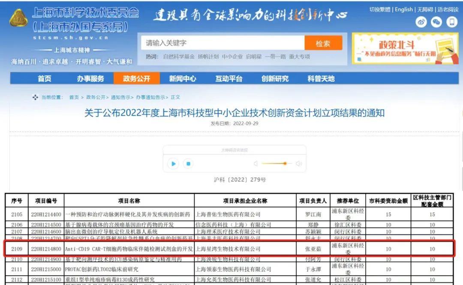Screen dimensions: 463x285
Task: Focus the keyword search input field
Action: (222, 43)
